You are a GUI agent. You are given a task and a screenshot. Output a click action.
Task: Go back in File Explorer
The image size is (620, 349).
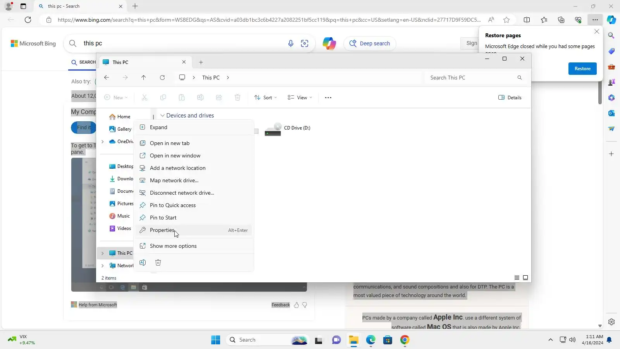[107, 78]
